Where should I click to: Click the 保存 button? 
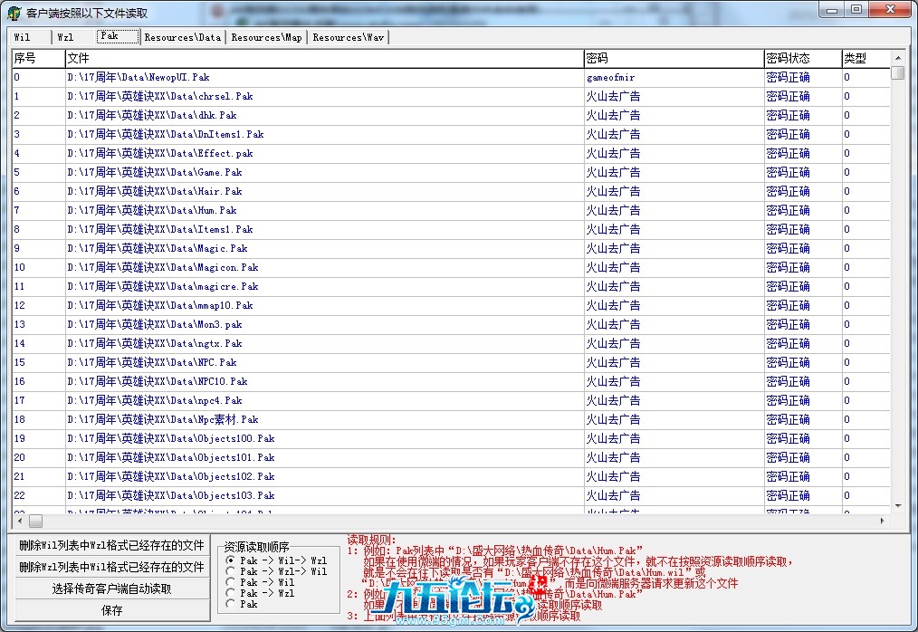point(111,610)
